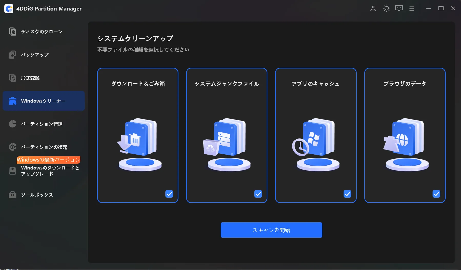Open ディスクのクローン menu item
Image resolution: width=461 pixels, height=270 pixels.
click(x=44, y=32)
